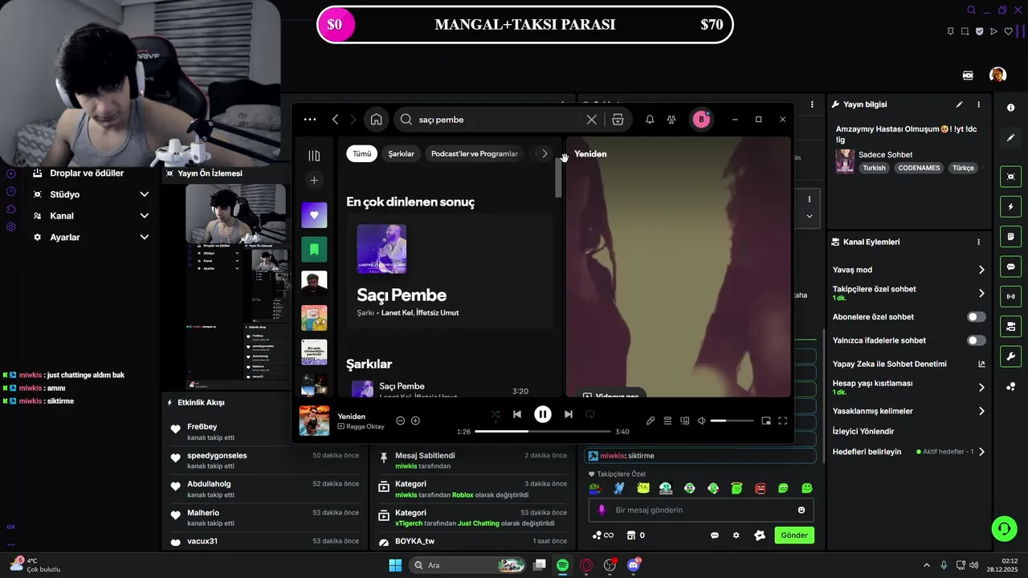This screenshot has height=578, width=1028.
Task: Show more Spotify filter chips arrow
Action: 545,153
